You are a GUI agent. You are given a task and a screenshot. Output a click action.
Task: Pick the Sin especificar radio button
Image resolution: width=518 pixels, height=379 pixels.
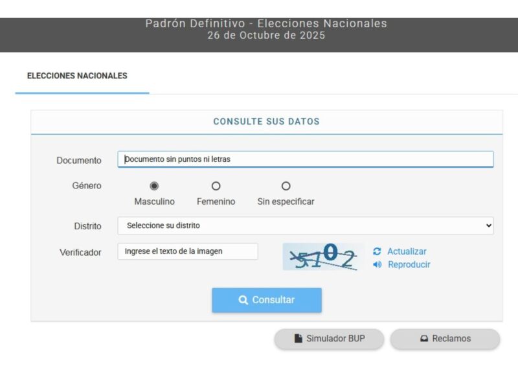(x=286, y=186)
